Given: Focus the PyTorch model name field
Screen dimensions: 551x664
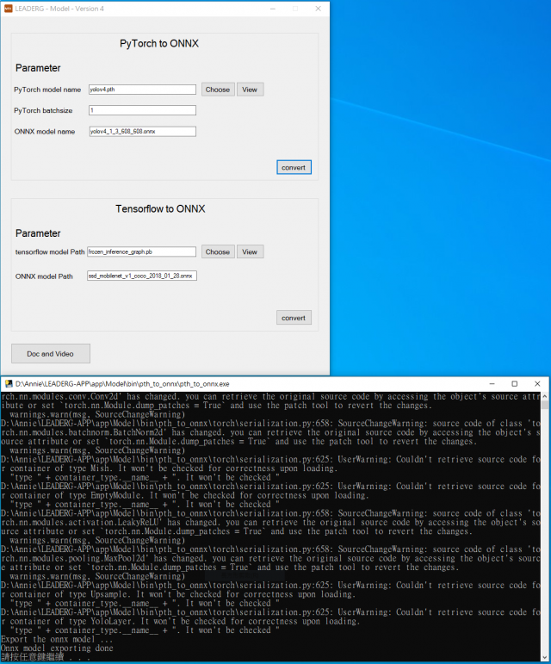Looking at the screenshot, I should click(x=142, y=90).
